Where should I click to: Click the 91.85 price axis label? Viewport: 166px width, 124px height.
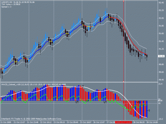coord(161,26)
